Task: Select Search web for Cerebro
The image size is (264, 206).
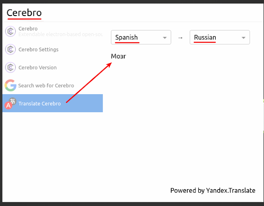Action: (53, 86)
